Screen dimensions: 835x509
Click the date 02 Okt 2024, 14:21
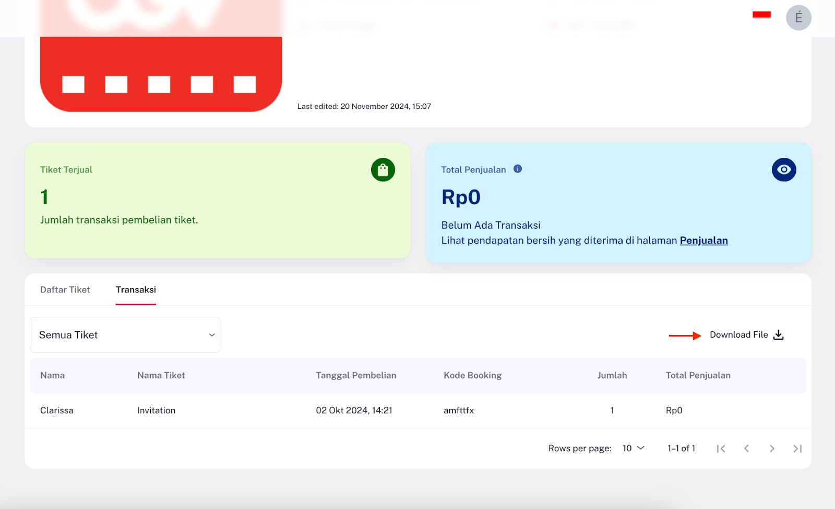pos(354,411)
